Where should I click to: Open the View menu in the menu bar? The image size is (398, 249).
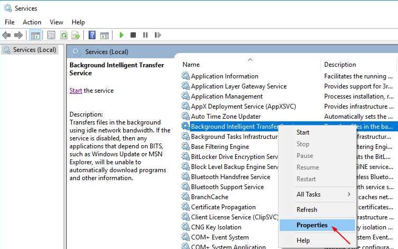[x=56, y=22]
